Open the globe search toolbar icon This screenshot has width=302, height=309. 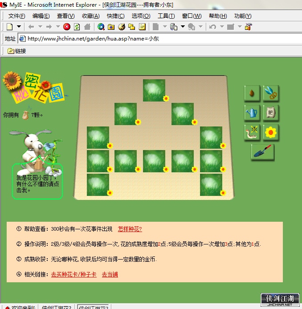tap(101, 27)
